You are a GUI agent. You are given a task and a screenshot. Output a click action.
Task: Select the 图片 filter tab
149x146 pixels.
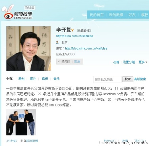click(x=33, y=79)
